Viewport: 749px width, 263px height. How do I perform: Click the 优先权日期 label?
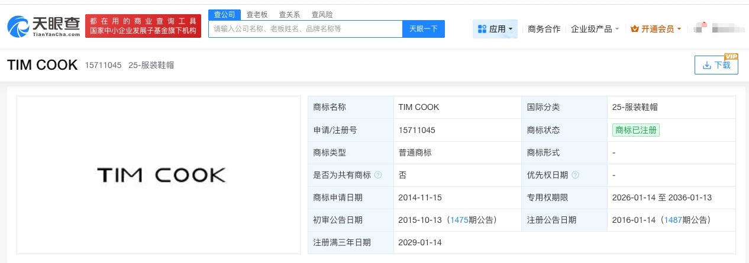(548, 175)
